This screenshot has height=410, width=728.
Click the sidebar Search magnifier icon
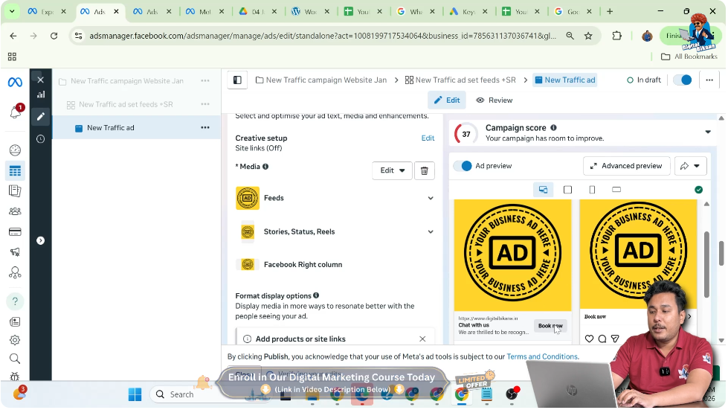click(15, 359)
